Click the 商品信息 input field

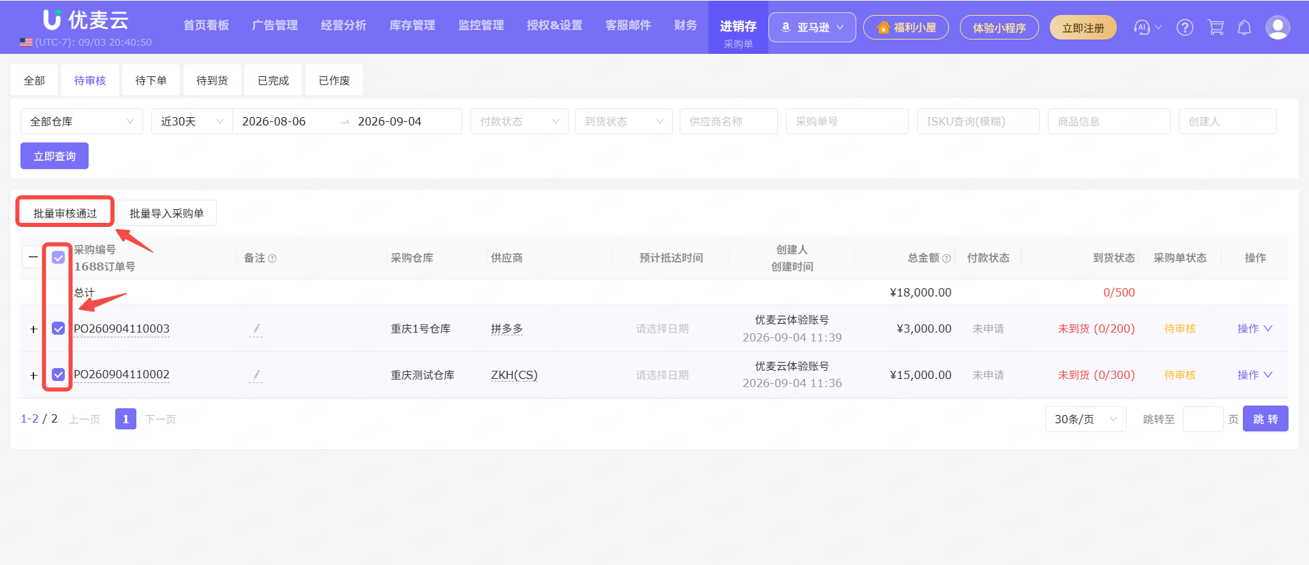[1109, 121]
